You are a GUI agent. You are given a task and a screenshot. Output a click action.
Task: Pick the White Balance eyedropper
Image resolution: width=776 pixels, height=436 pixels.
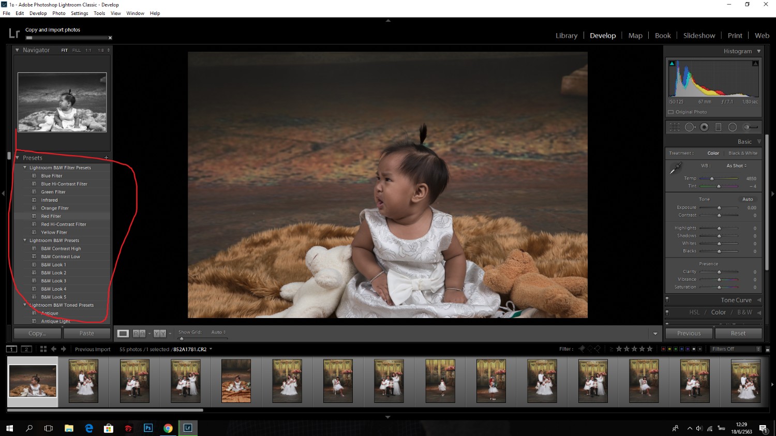point(676,169)
